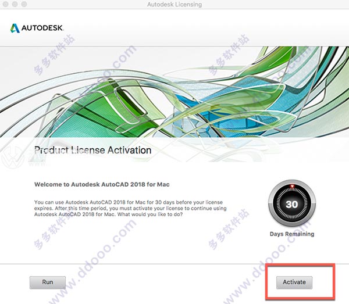Click the Run button to start trial
The image size is (349, 304).
pyautogui.click(x=48, y=282)
